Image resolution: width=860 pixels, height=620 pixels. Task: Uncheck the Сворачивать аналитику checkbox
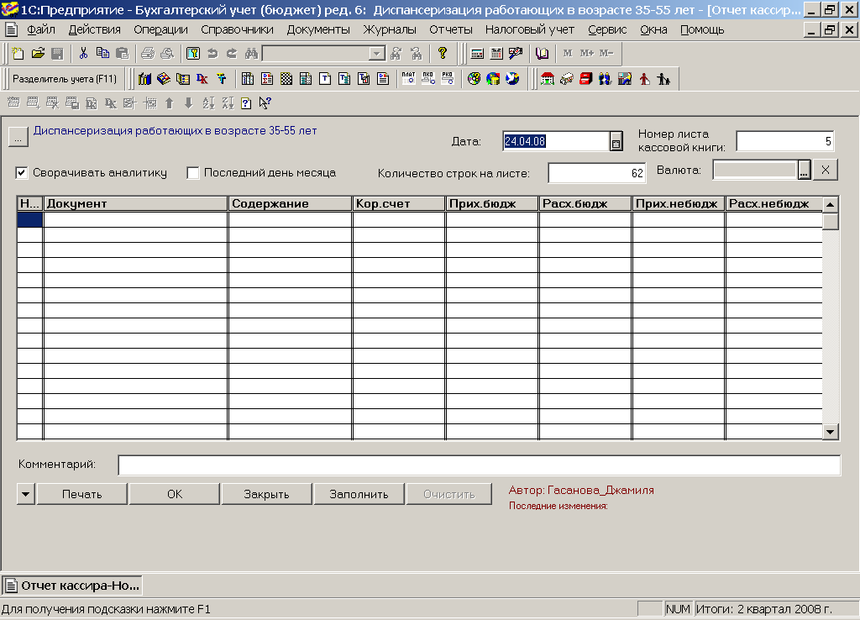[23, 173]
